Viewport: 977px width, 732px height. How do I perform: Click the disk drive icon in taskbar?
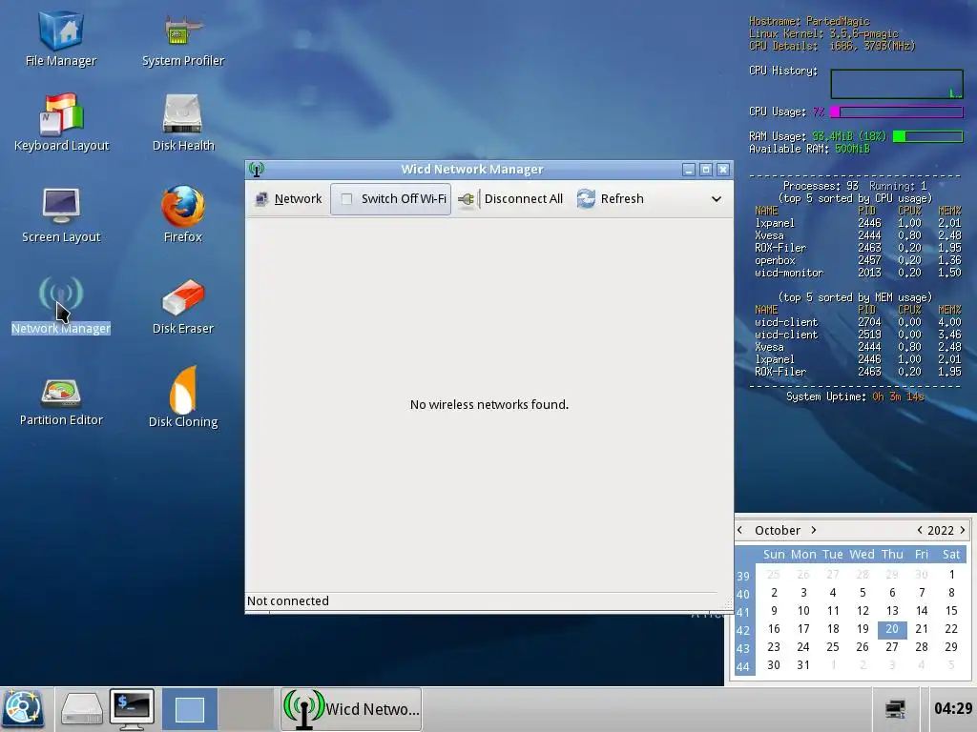click(82, 709)
